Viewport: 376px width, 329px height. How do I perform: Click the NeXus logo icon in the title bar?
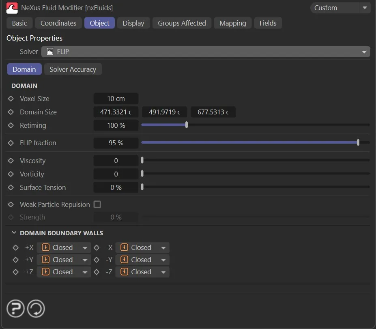tap(11, 8)
